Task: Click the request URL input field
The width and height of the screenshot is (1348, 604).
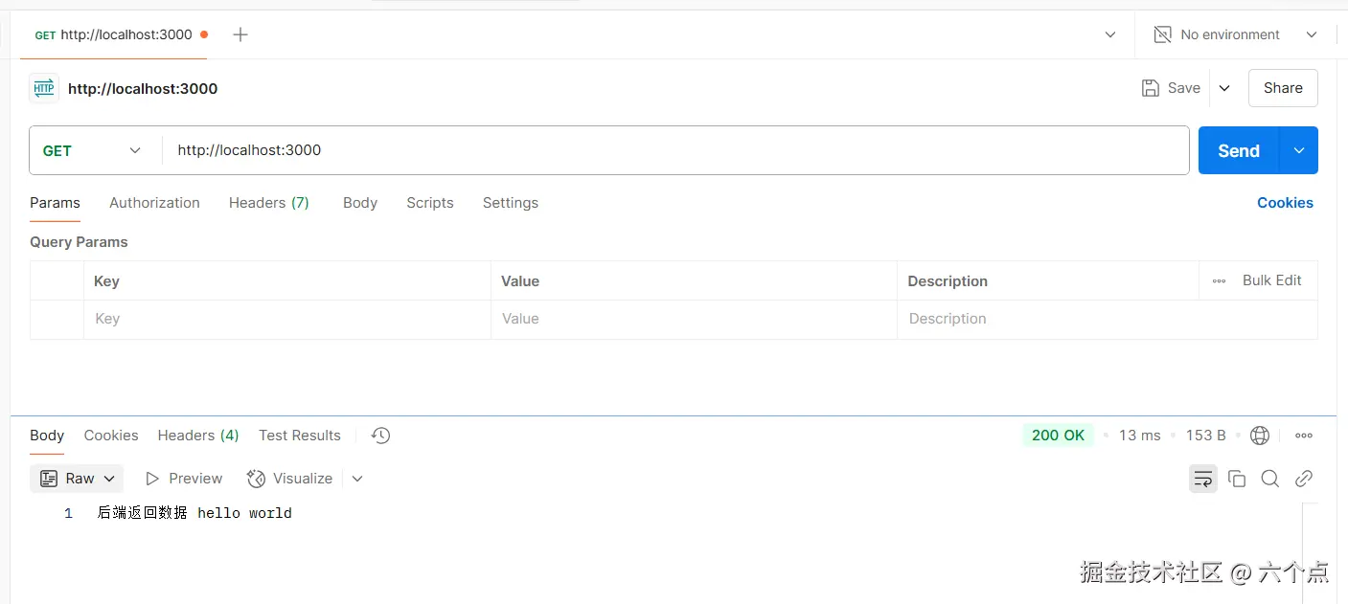Action: (675, 150)
